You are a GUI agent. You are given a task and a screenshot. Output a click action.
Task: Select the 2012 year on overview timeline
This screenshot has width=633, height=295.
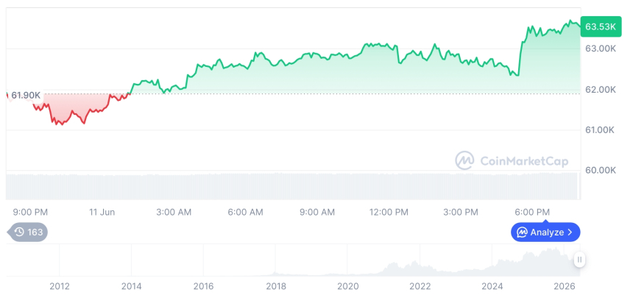pyautogui.click(x=60, y=286)
